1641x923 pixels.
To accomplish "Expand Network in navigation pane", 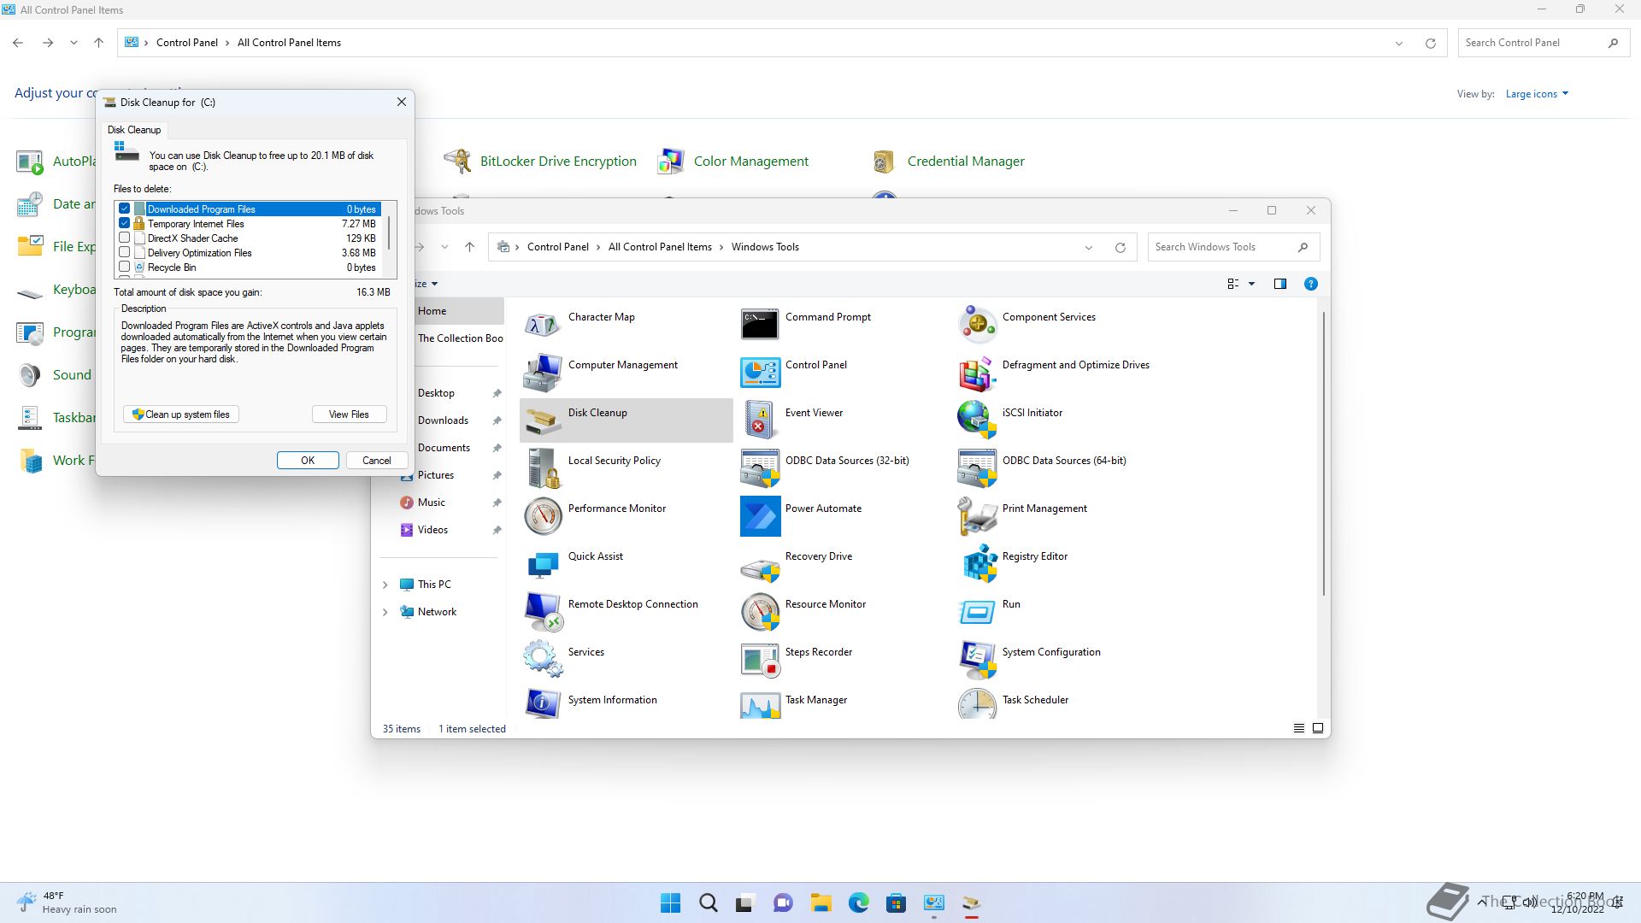I will coord(385,612).
